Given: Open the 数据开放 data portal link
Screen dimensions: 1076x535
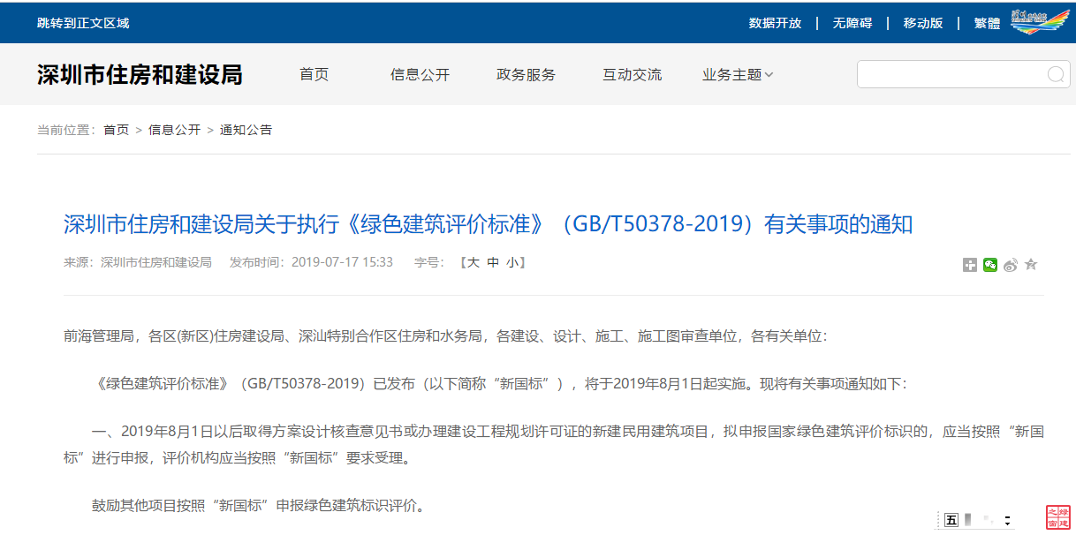Looking at the screenshot, I should click(775, 23).
